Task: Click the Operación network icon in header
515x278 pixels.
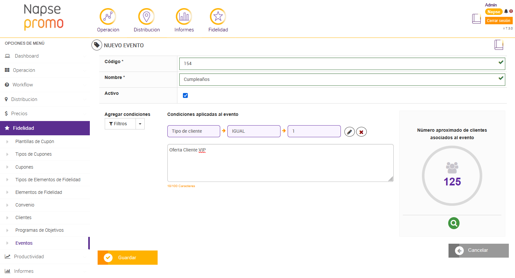Action: (108, 17)
